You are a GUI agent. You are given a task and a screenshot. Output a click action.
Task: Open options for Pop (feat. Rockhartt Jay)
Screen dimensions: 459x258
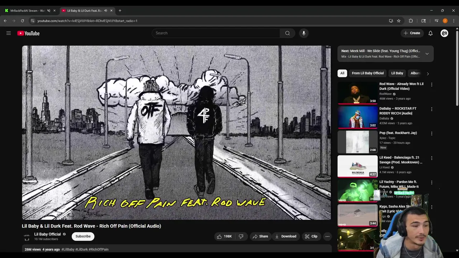[x=432, y=134]
